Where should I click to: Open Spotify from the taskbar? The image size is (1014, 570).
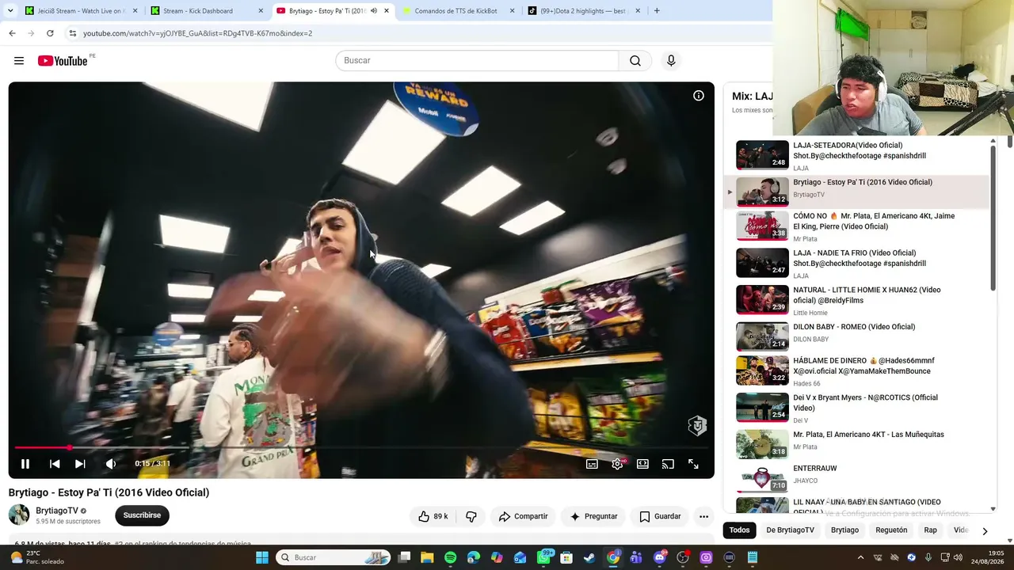coord(451,557)
